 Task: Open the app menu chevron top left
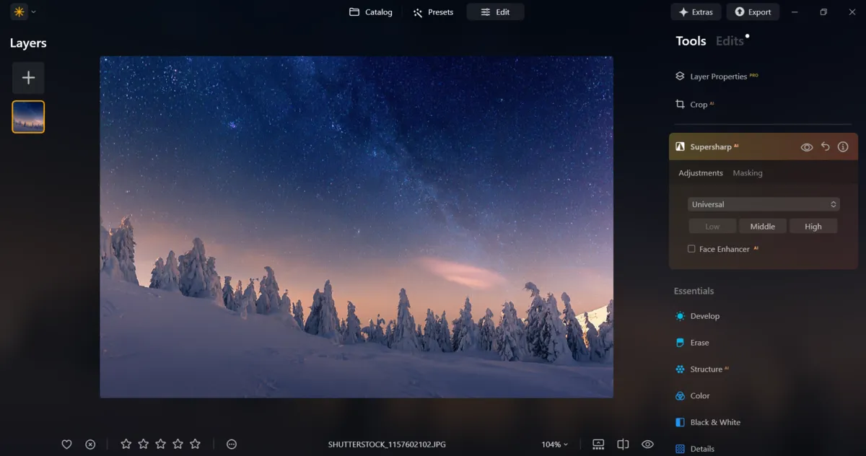(x=32, y=12)
